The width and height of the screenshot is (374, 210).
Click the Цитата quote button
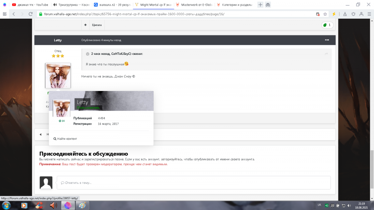coord(96,25)
